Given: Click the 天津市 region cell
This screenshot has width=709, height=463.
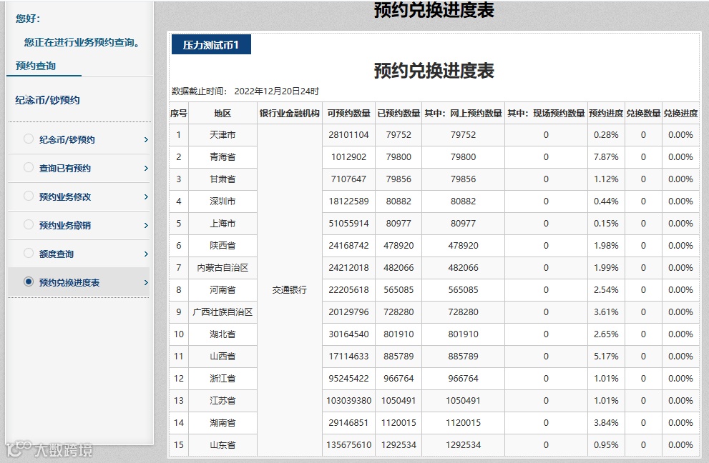Looking at the screenshot, I should [223, 134].
